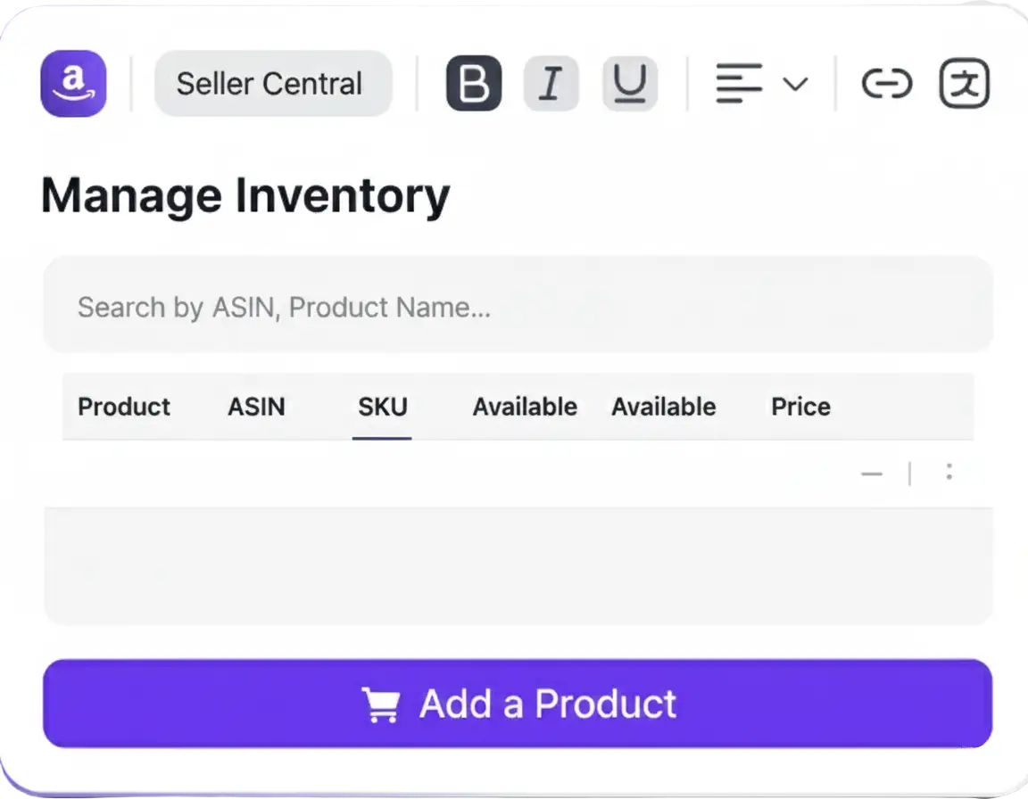
Task: Click the minus collapse icon
Action: pos(871,474)
